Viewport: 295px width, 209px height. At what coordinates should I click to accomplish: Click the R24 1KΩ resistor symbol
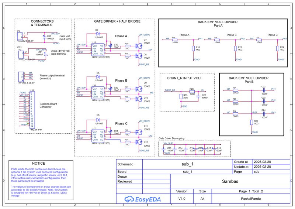pos(278,48)
